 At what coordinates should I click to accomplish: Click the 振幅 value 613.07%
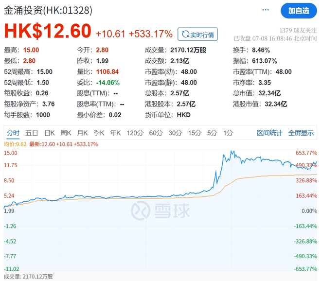264,61
